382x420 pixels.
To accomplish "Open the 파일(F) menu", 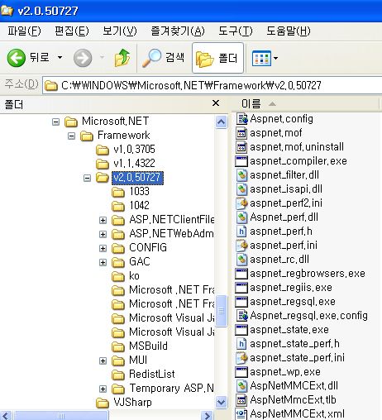I will pos(24,31).
